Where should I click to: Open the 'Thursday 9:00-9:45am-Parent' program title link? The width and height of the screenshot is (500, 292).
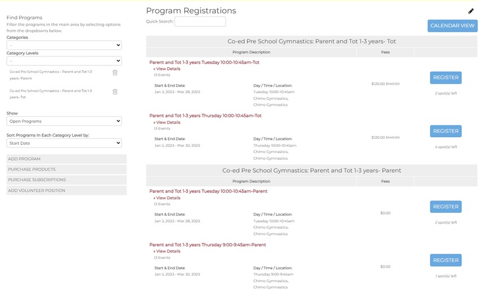[x=207, y=245]
